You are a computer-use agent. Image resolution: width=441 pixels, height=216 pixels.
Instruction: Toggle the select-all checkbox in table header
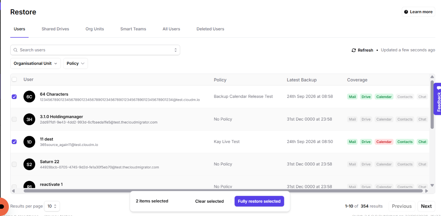coord(14,80)
